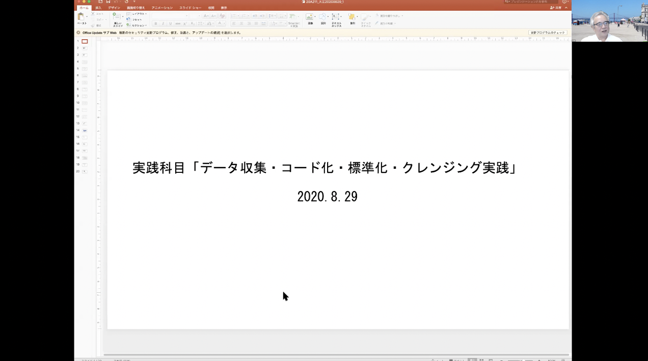Click the Increase Indent icon
The image size is (648, 361).
[262, 16]
